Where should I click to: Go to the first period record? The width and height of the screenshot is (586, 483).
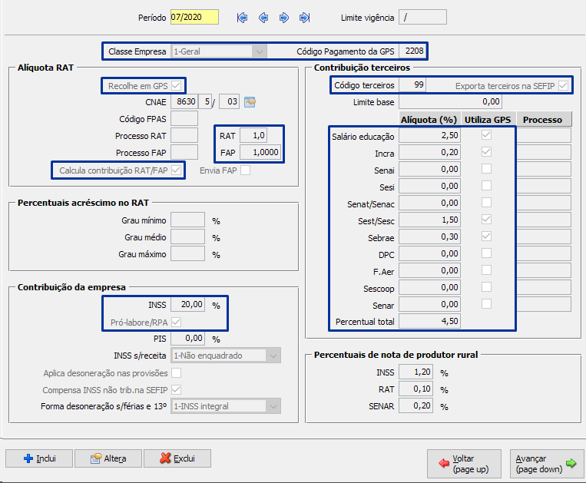[x=243, y=18]
